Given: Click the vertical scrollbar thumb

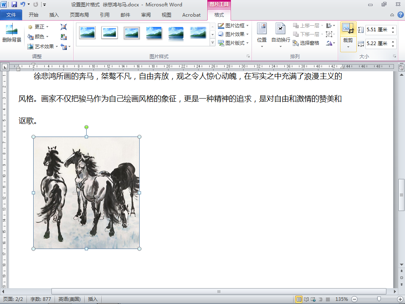Looking at the screenshot, I should point(401,195).
